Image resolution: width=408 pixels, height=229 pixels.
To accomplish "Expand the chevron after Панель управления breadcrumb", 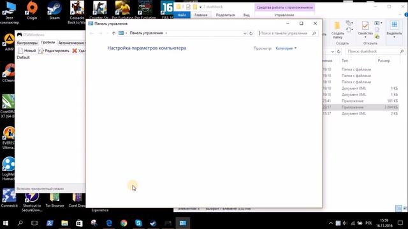I will click(166, 33).
